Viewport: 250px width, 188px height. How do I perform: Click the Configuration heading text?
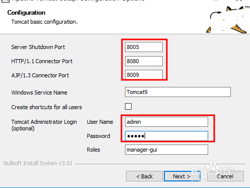[x=26, y=13]
